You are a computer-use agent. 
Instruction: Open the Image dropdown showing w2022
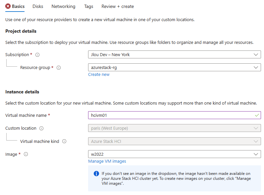[x=175, y=154]
